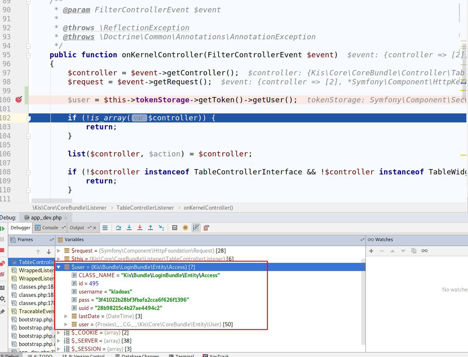Click the TableControllerListener breadcrumb

coord(145,208)
